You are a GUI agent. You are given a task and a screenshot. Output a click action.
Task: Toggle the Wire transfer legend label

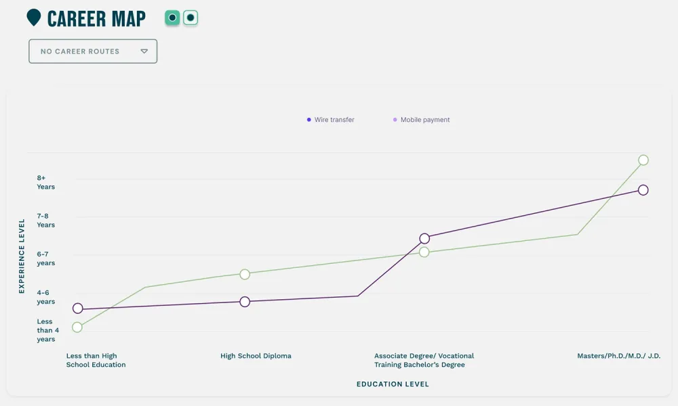pyautogui.click(x=334, y=120)
